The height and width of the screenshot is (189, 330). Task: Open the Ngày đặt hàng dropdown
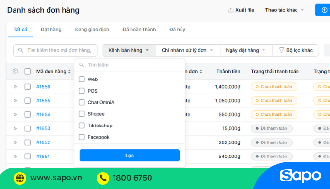[x=246, y=50]
